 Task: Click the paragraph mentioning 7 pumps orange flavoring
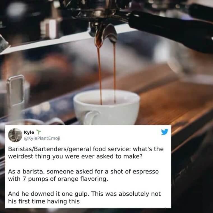tap(83, 175)
